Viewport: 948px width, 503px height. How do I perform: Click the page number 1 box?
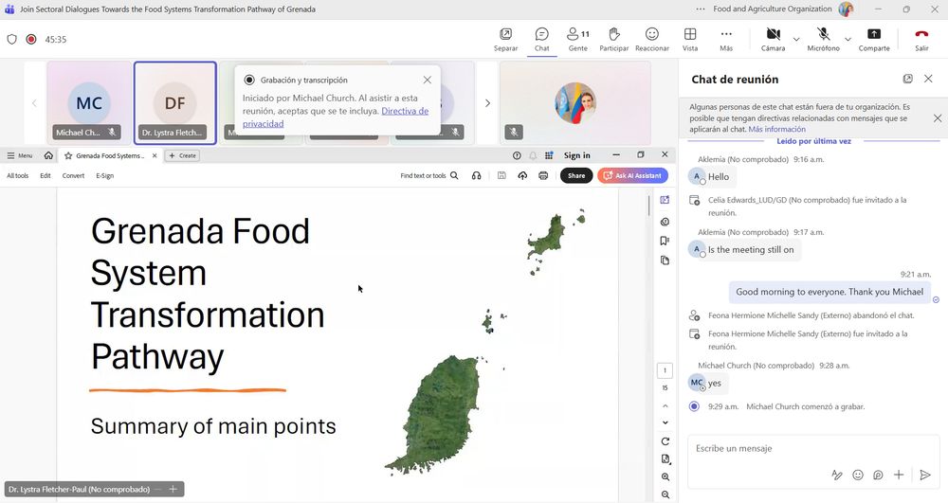coord(665,370)
